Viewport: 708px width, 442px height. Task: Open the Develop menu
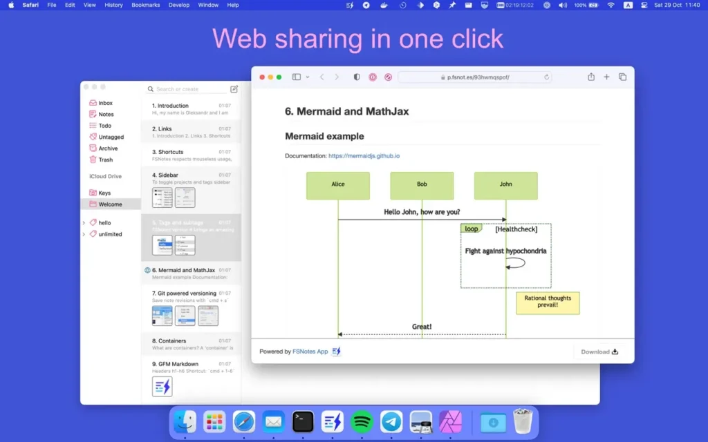click(x=178, y=5)
